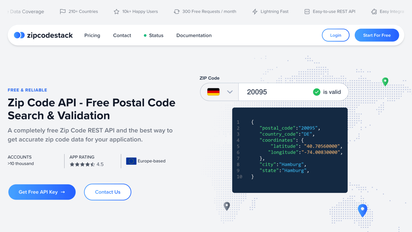
Task: Click the "FREE & RELIABLE" label
Action: click(x=27, y=90)
